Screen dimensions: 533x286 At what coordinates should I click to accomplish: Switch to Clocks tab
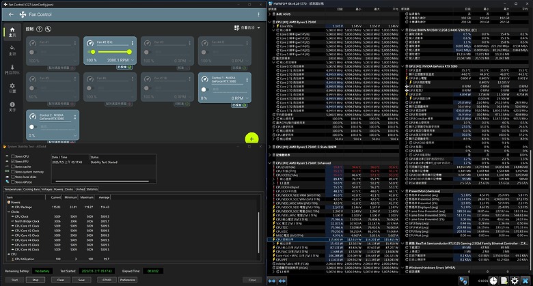[69, 189]
